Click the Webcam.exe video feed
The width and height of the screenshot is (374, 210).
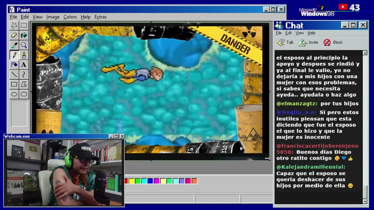(x=64, y=173)
